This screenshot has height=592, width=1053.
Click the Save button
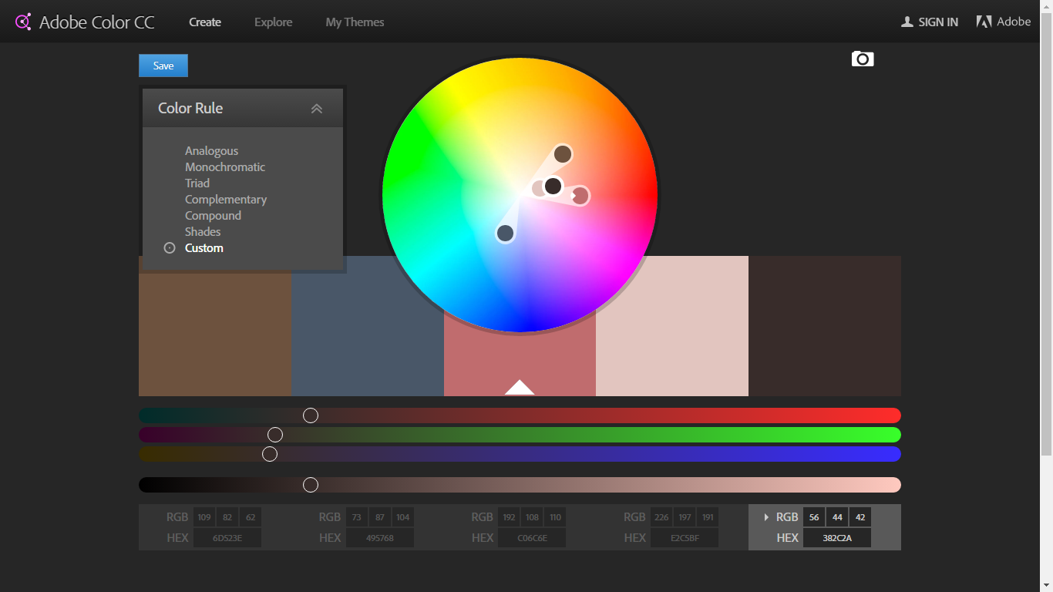pos(163,66)
